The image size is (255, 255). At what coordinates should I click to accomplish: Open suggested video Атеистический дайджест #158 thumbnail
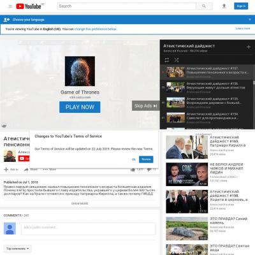pyautogui.click(x=187, y=201)
